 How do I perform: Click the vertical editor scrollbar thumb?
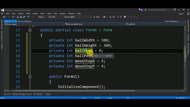pos(185,54)
